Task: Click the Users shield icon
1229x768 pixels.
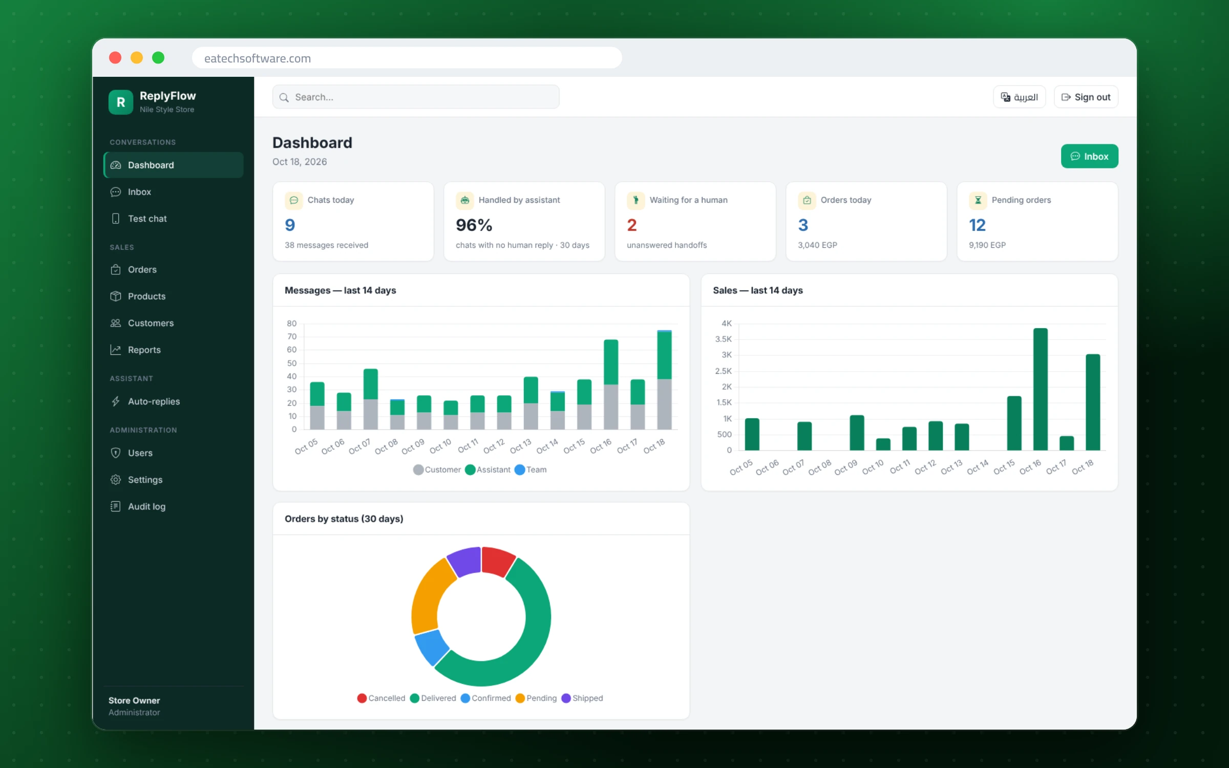Action: tap(116, 453)
